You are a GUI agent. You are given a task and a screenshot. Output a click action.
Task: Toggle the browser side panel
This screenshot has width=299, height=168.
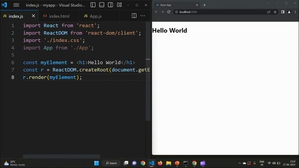[283, 12]
